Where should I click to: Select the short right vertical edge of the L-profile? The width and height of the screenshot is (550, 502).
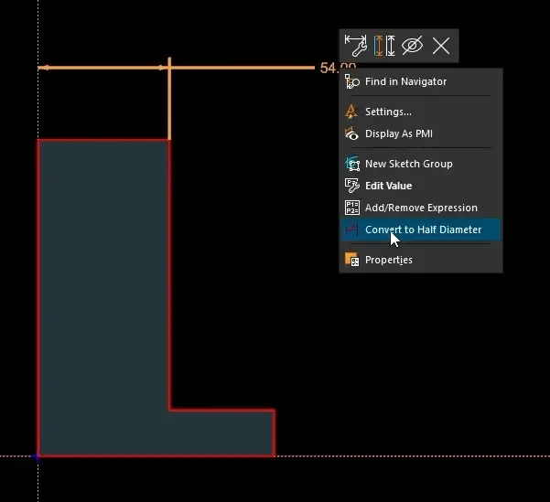274,433
